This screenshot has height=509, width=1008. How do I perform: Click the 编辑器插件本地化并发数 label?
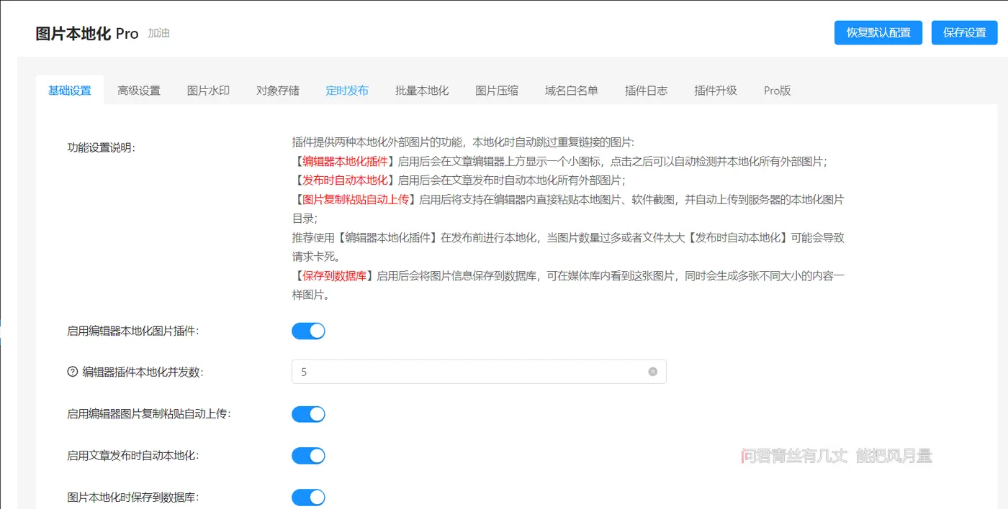click(x=143, y=372)
